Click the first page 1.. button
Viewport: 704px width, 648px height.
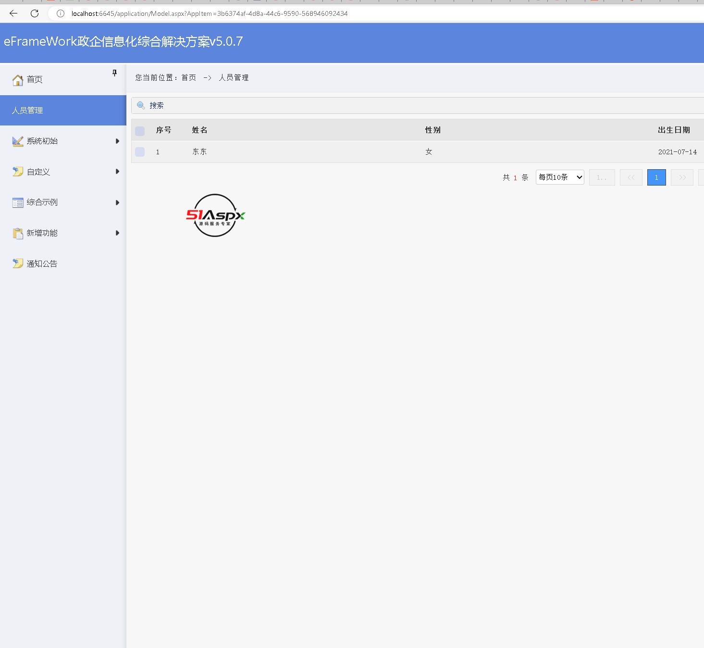pyautogui.click(x=602, y=177)
